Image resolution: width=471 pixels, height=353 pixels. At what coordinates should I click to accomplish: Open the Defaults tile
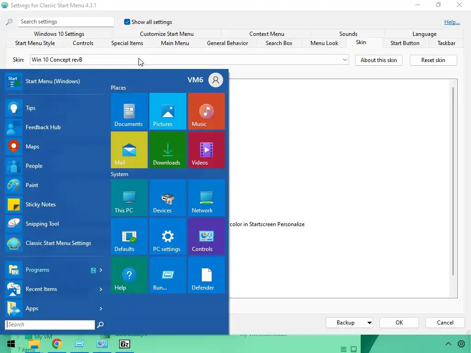point(129,236)
